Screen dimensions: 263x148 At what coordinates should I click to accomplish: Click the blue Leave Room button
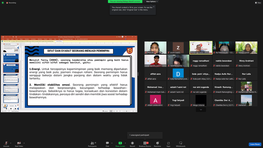[255, 144]
